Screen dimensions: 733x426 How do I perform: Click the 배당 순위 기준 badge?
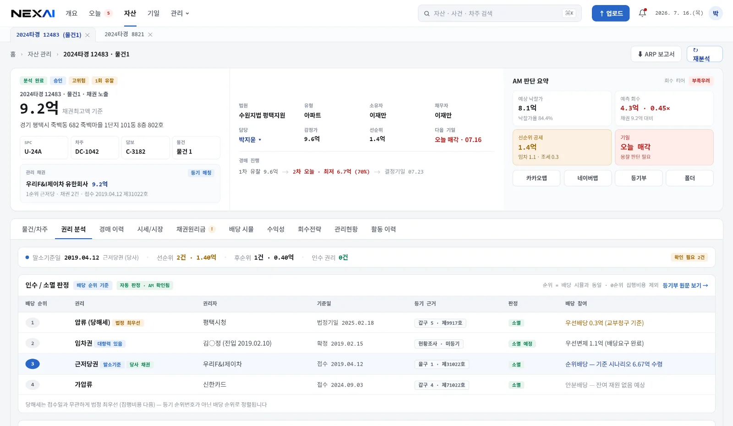click(93, 285)
